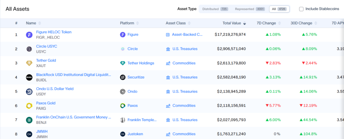
Task: Click the Justoken platform logo icon
Action: (123, 134)
